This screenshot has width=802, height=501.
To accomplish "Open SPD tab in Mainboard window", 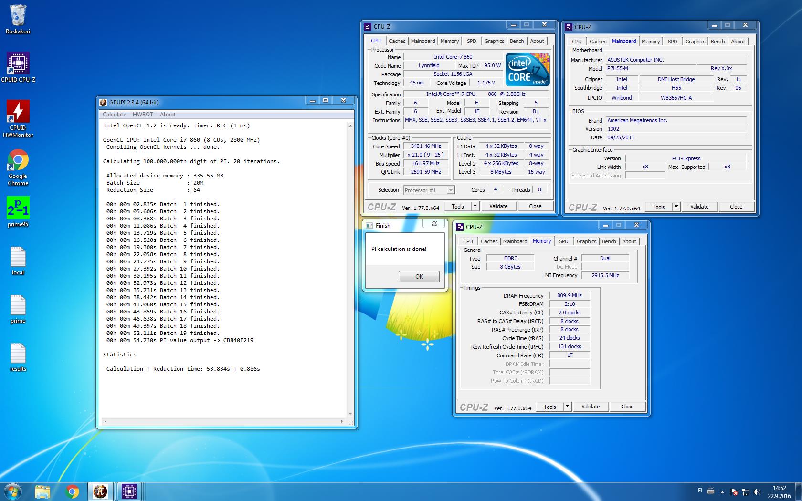I will [x=672, y=42].
